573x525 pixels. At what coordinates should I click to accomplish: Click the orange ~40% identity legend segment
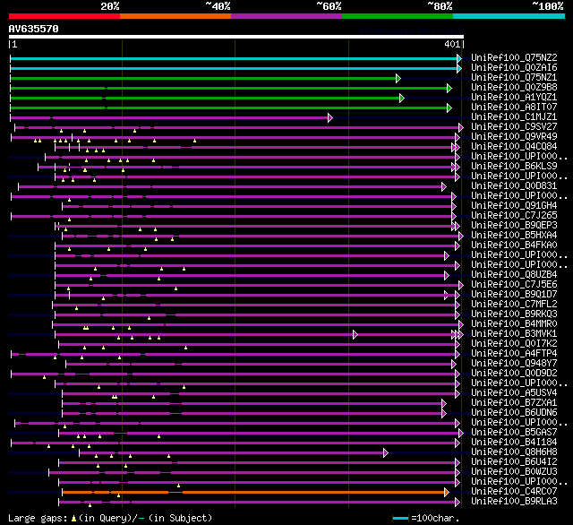pos(175,16)
